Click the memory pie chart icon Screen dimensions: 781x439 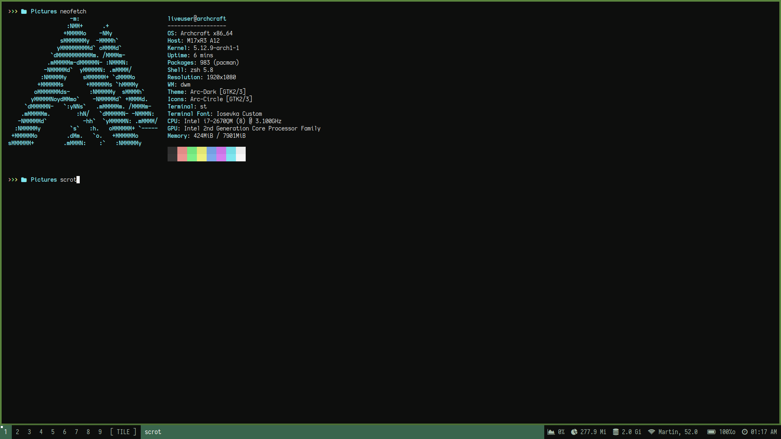(x=574, y=432)
